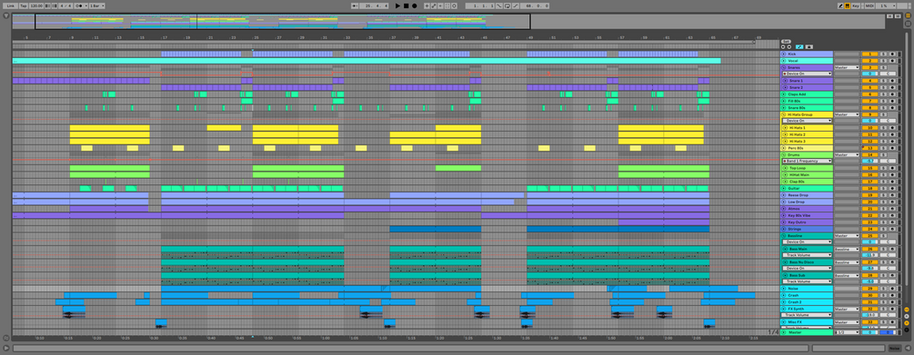914x355 pixels.
Task: Toggle track activator 2 for Vocal
Action: pyautogui.click(x=869, y=61)
